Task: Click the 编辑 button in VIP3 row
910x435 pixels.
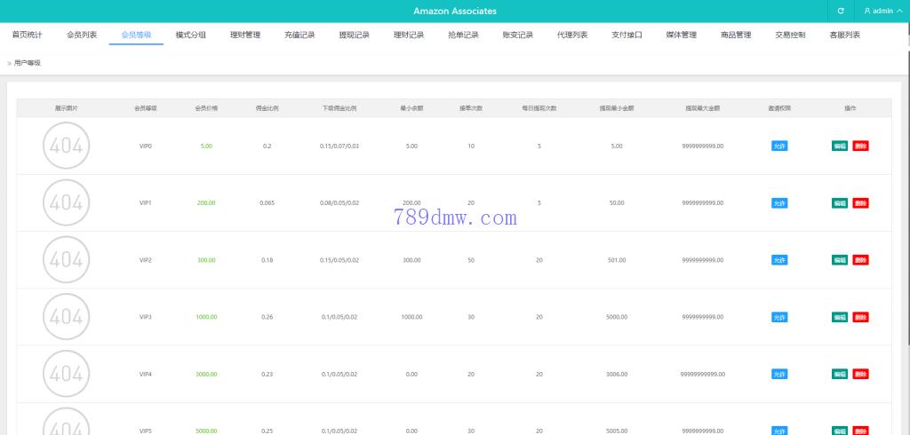Action: (839, 317)
